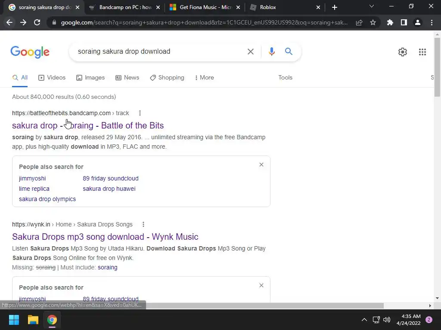Screen dimensions: 441x330
Task: Open options for the wynk.in result
Action: pyautogui.click(x=143, y=224)
